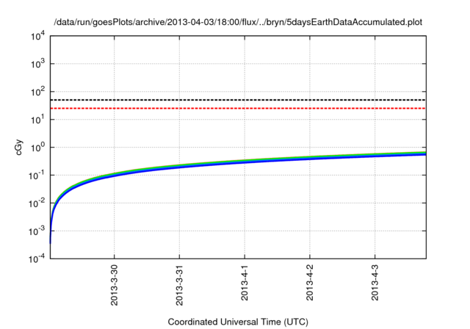Select the 10^3 y-axis label
The image size is (470, 329).
[x=38, y=64]
